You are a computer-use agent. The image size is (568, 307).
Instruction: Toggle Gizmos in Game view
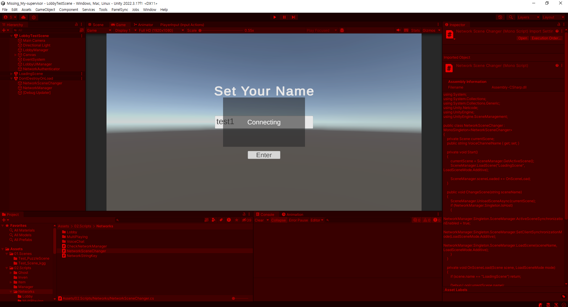[429, 30]
